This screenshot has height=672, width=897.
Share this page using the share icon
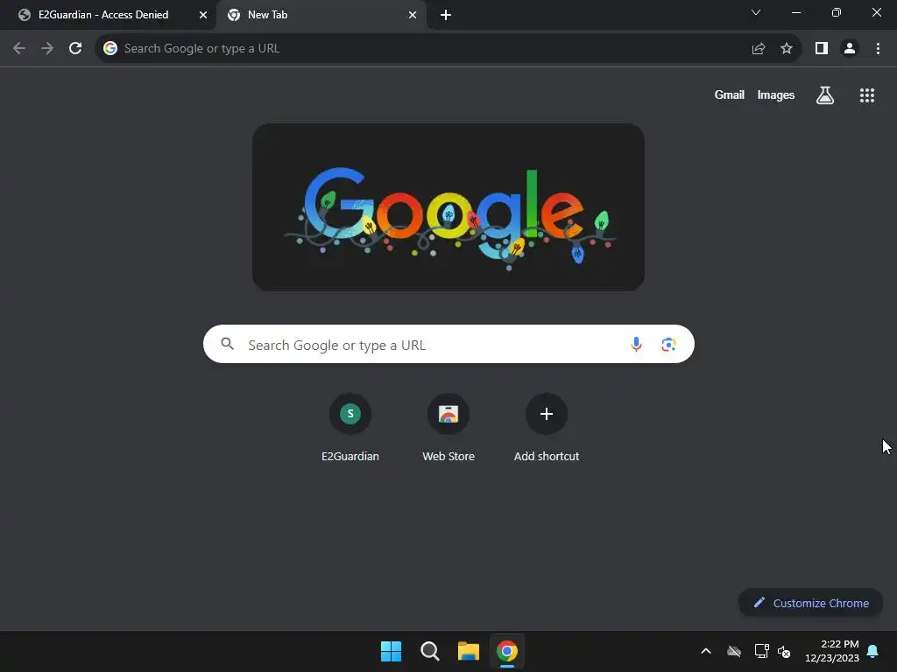[x=759, y=49]
